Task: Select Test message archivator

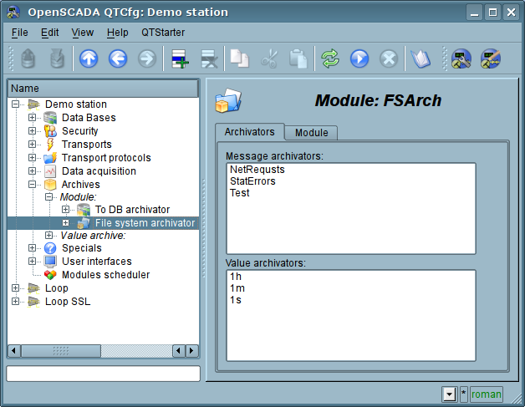Action: point(239,193)
